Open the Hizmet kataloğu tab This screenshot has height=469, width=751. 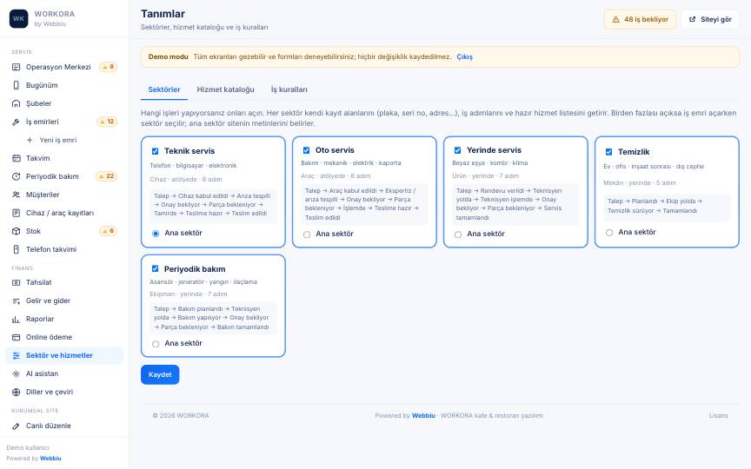click(226, 89)
